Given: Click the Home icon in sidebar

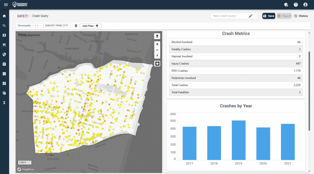Looking at the screenshot, I should 4,16.
